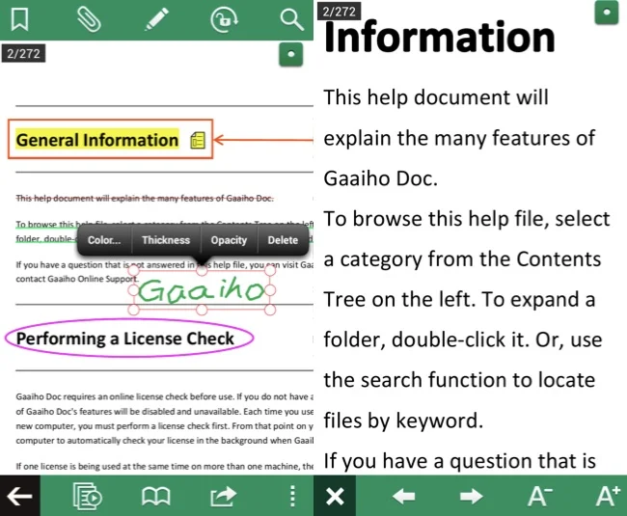Go back with the black arrow button
The height and width of the screenshot is (516, 627).
pos(19,496)
